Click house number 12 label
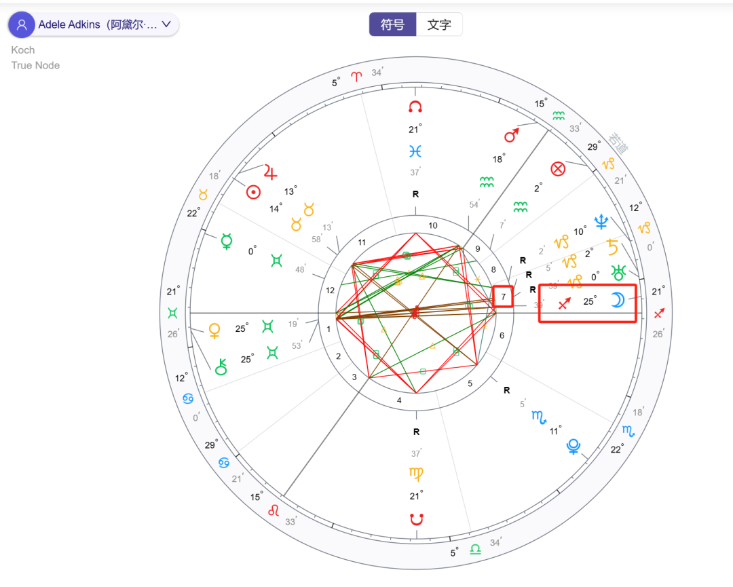The height and width of the screenshot is (587, 733). pos(330,290)
